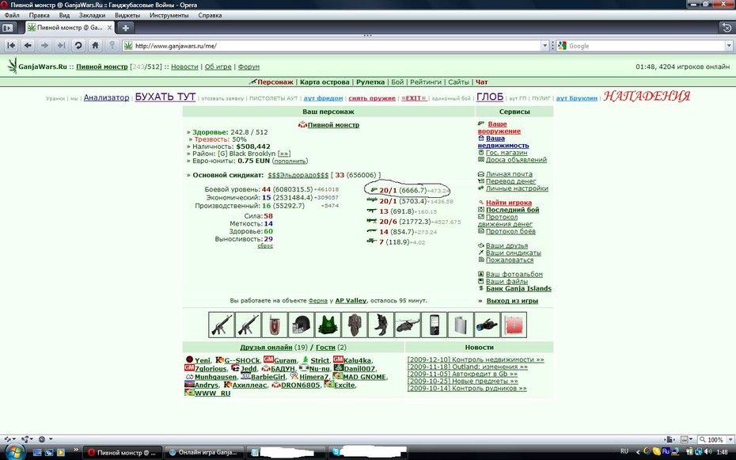The height and width of the screenshot is (460, 736).
Task: Select the camouflage coat item
Action: click(x=355, y=325)
